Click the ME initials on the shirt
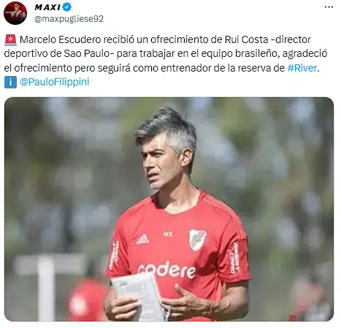 click(168, 234)
